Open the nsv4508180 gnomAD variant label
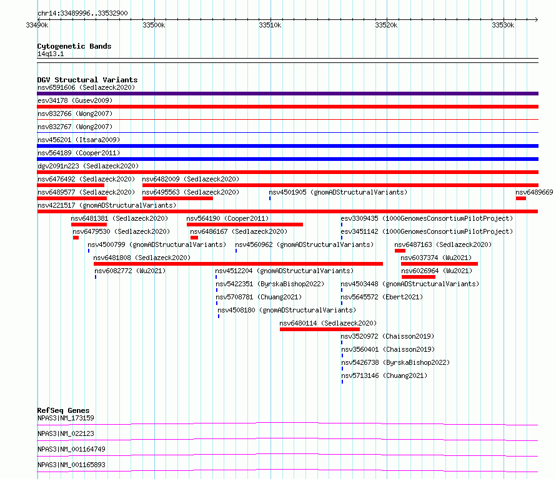This screenshot has width=556, height=479. 287,310
